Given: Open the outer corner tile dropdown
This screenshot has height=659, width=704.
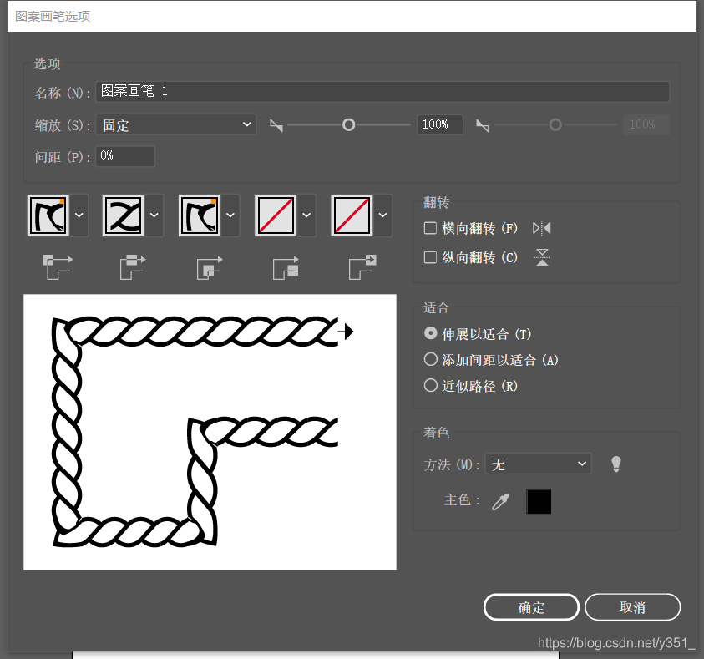Looking at the screenshot, I should [79, 215].
